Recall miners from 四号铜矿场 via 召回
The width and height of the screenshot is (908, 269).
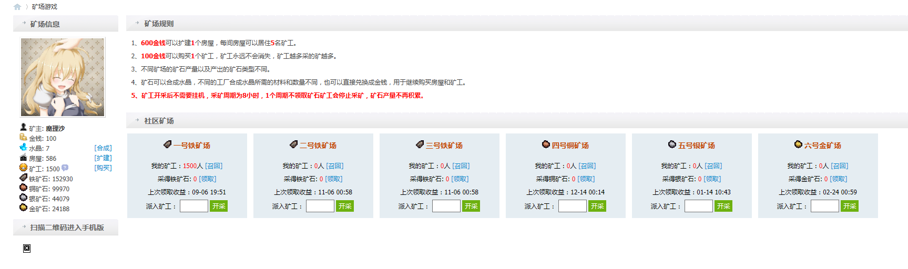(x=587, y=166)
